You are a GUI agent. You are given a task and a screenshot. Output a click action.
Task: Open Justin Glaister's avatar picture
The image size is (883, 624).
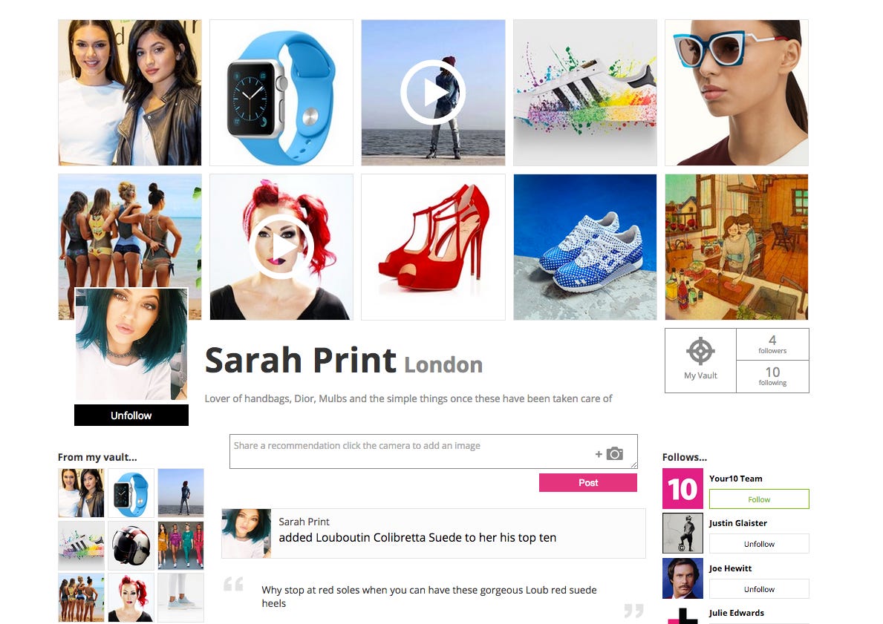682,533
